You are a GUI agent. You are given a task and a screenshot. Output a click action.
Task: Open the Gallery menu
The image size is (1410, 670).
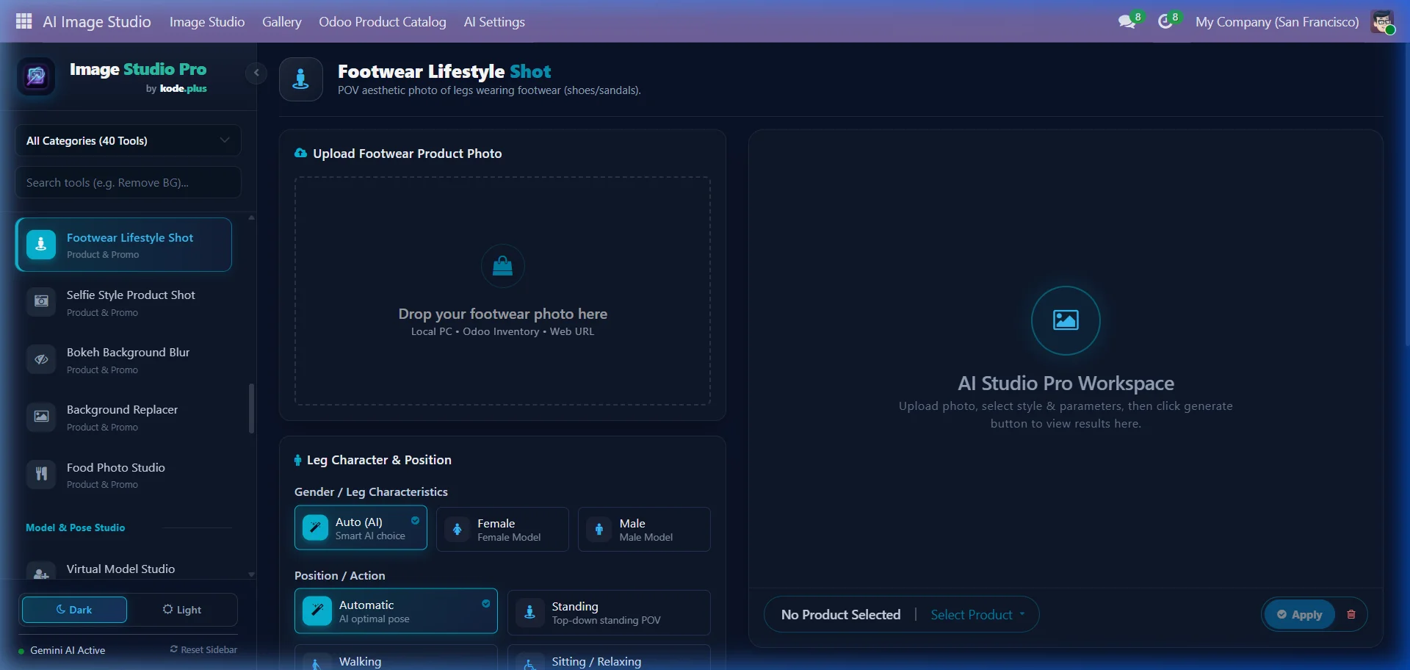pyautogui.click(x=282, y=22)
